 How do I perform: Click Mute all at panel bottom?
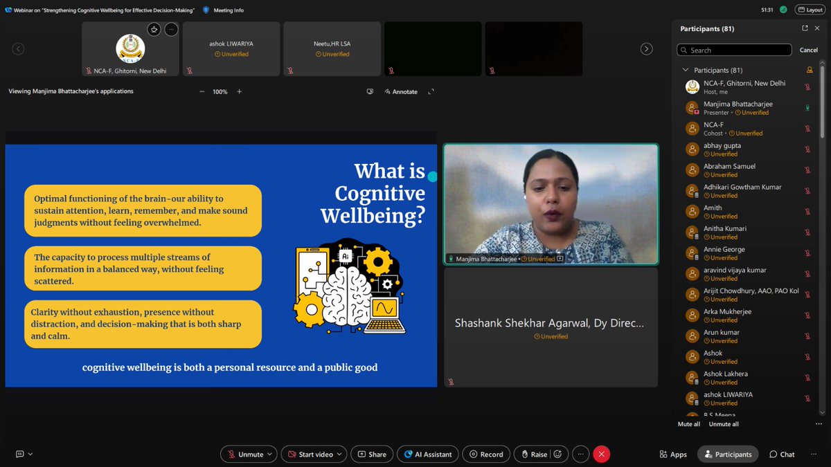[688, 424]
